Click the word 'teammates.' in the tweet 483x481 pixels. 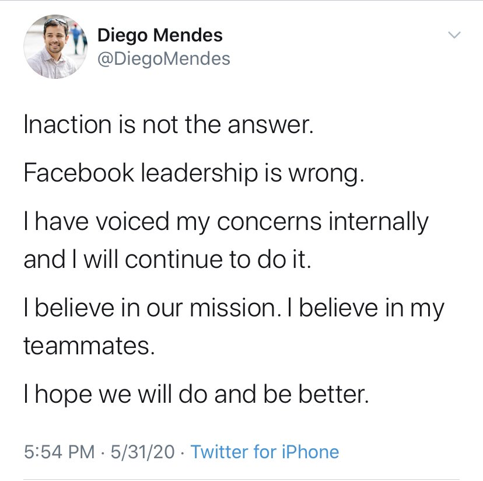click(x=89, y=346)
